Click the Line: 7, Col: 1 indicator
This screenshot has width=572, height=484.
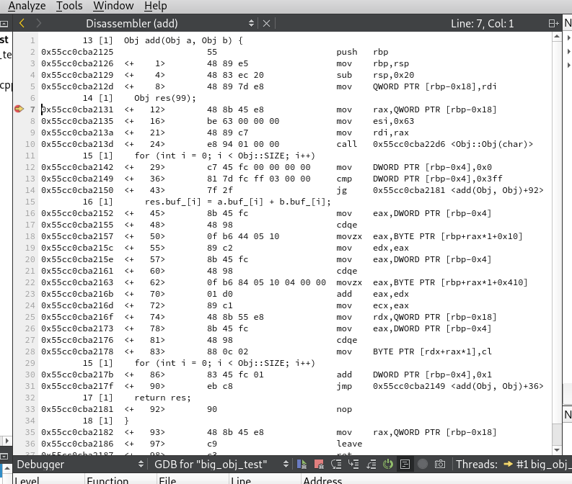pos(481,24)
